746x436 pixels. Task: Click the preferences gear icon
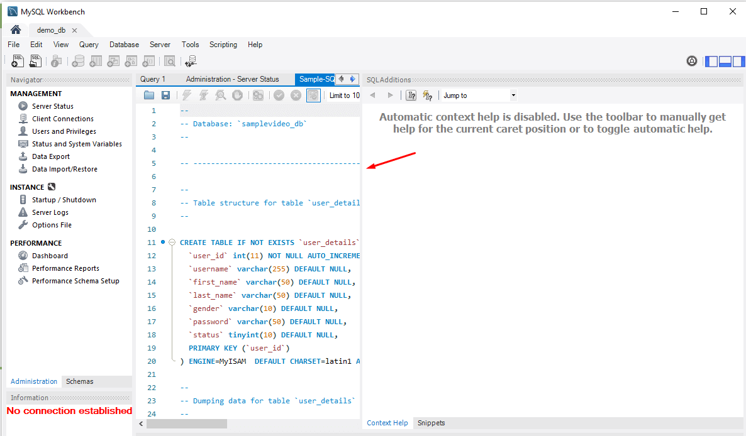(x=692, y=61)
